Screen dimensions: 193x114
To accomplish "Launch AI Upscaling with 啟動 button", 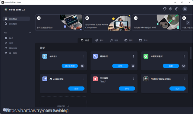I will [x=76, y=89].
